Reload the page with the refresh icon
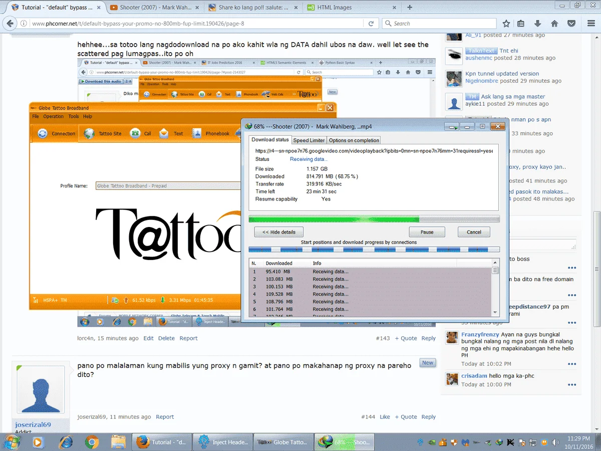Viewport: 601px width, 451px height. click(x=371, y=24)
